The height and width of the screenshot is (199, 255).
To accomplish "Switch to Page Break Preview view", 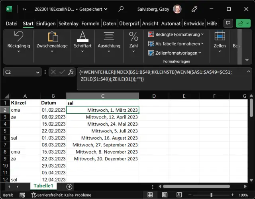I will tap(179, 195).
